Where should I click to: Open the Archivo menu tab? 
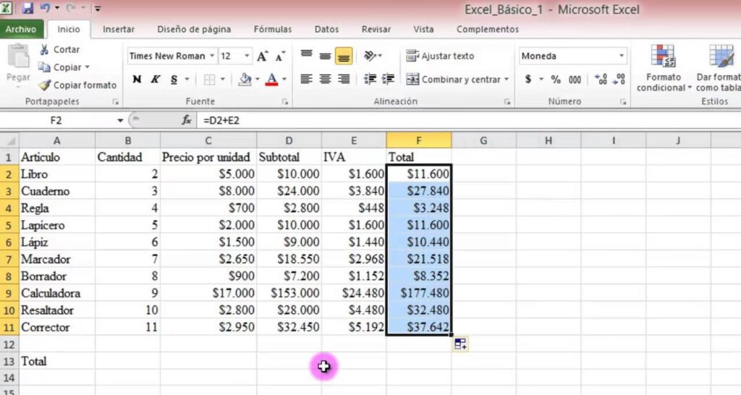[x=21, y=30]
